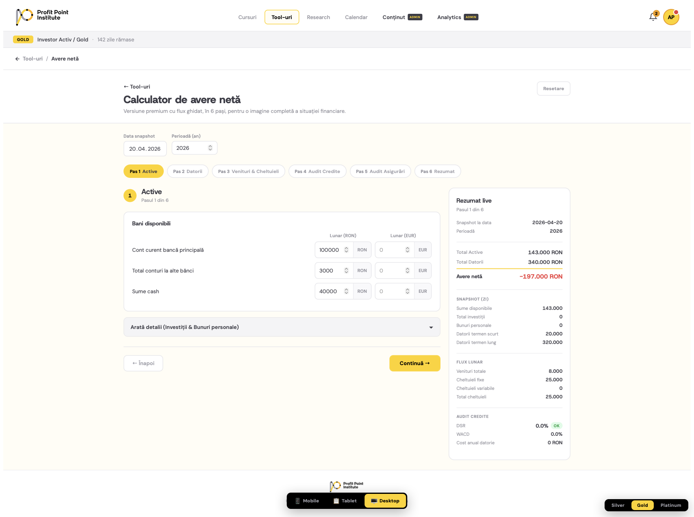Screen dimensions: 694x517
Task: Jump to Pas 3 Venituri & Cheltuieli
Action: (248, 171)
